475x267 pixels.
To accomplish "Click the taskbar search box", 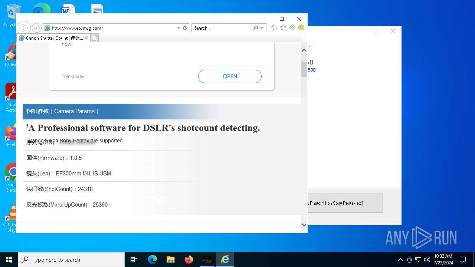I will (71, 260).
